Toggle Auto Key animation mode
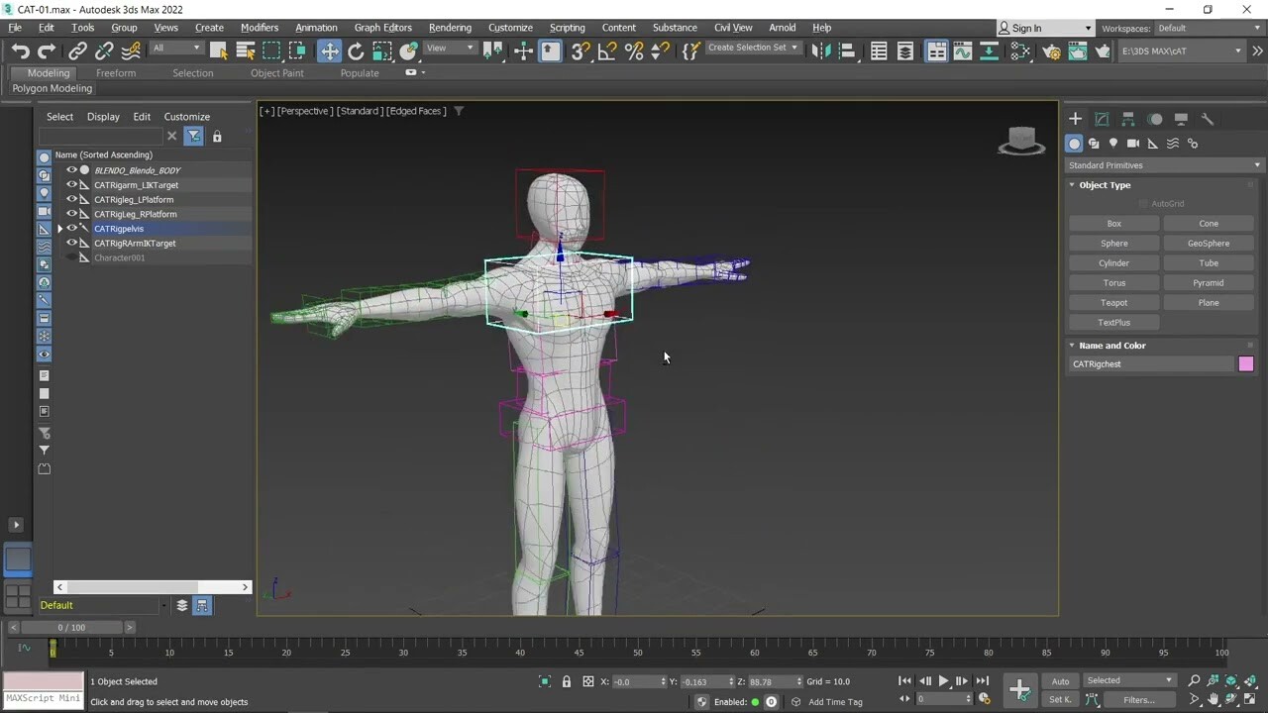Screen dimensions: 1268x713 [1060, 681]
